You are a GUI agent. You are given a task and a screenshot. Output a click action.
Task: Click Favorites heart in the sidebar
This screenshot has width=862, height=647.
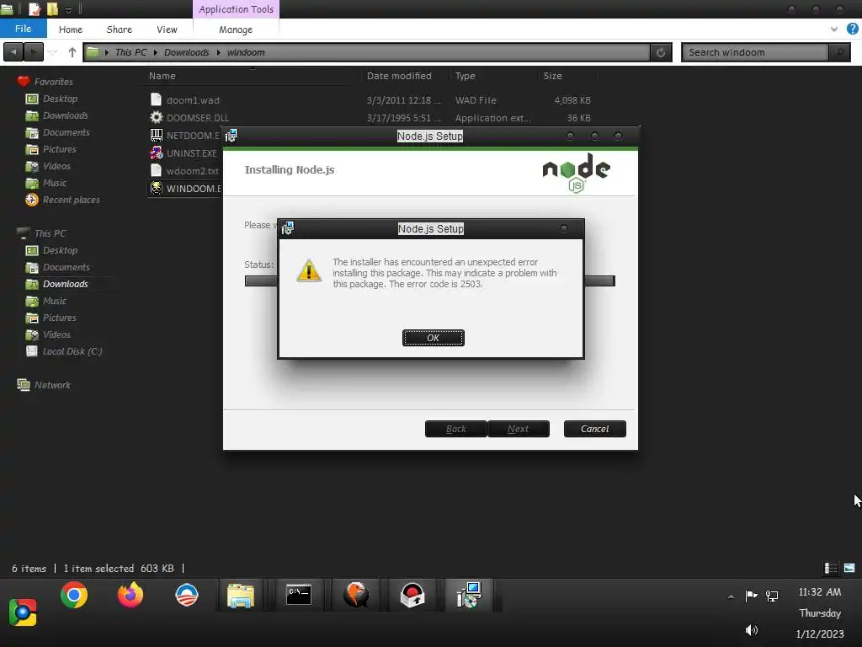23,82
